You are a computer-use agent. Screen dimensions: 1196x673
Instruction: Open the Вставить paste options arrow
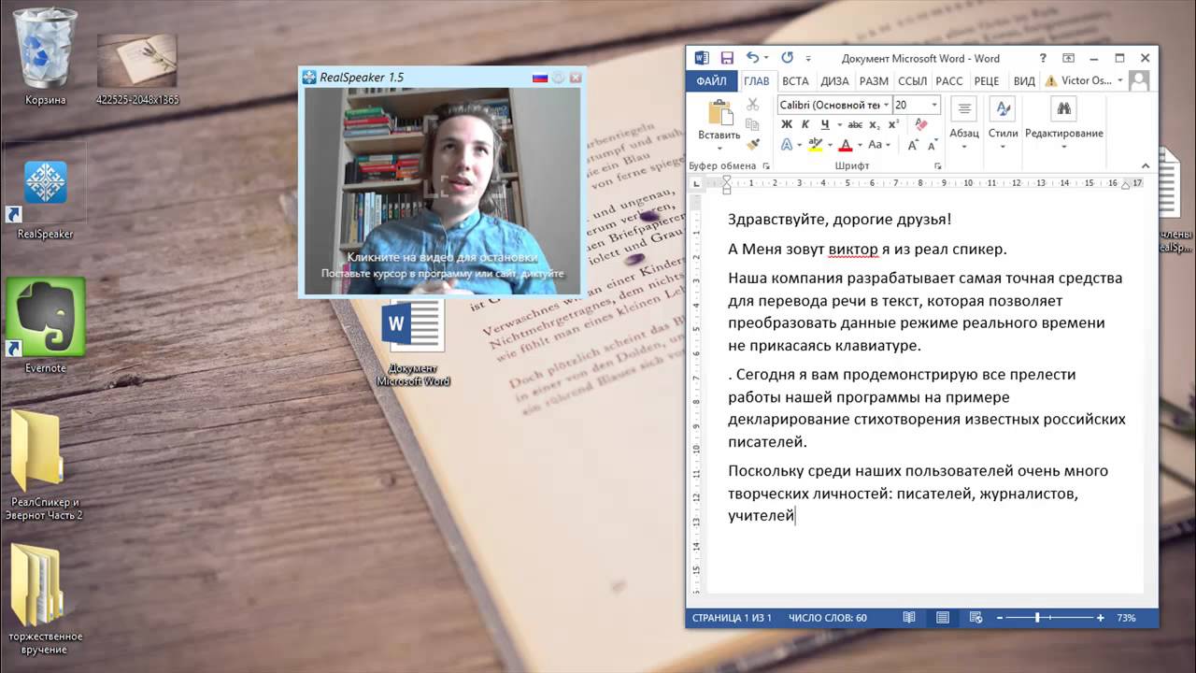(720, 148)
